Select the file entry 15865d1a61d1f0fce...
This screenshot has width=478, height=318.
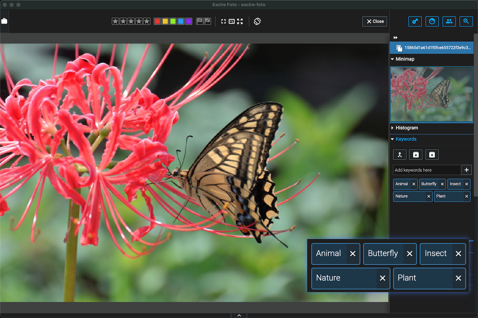(432, 48)
